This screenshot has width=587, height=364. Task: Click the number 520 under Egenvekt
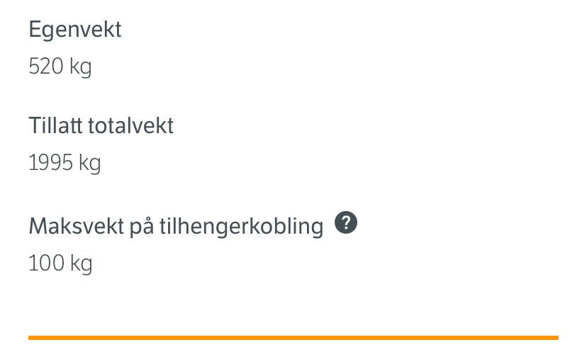click(45, 67)
